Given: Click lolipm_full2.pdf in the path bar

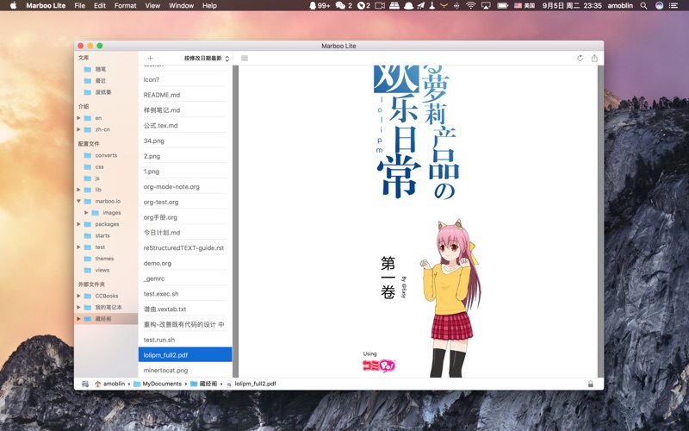Looking at the screenshot, I should coord(255,384).
